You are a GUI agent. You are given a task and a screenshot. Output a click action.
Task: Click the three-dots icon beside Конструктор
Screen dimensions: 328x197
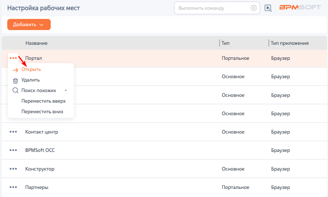[13, 169]
